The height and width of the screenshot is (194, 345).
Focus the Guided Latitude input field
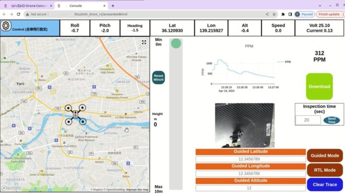pos(251,159)
